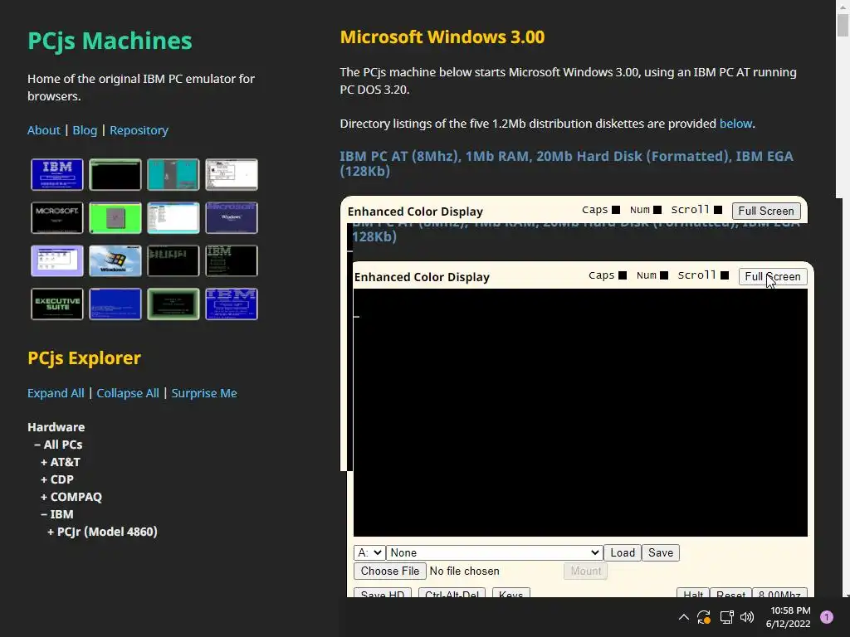This screenshot has width=850, height=637.
Task: Click the Expand All link
Action: pos(56,393)
